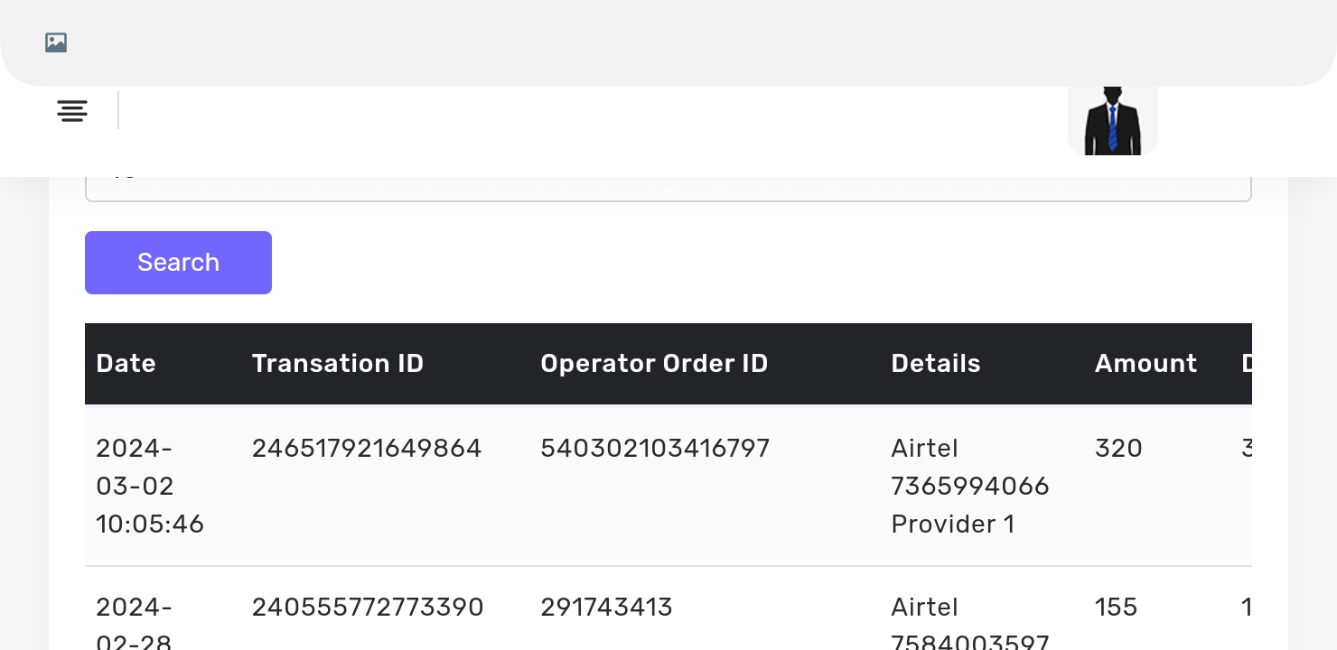Toggle the sidebar hamburger menu icon
The image size is (1337, 650).
point(72,111)
